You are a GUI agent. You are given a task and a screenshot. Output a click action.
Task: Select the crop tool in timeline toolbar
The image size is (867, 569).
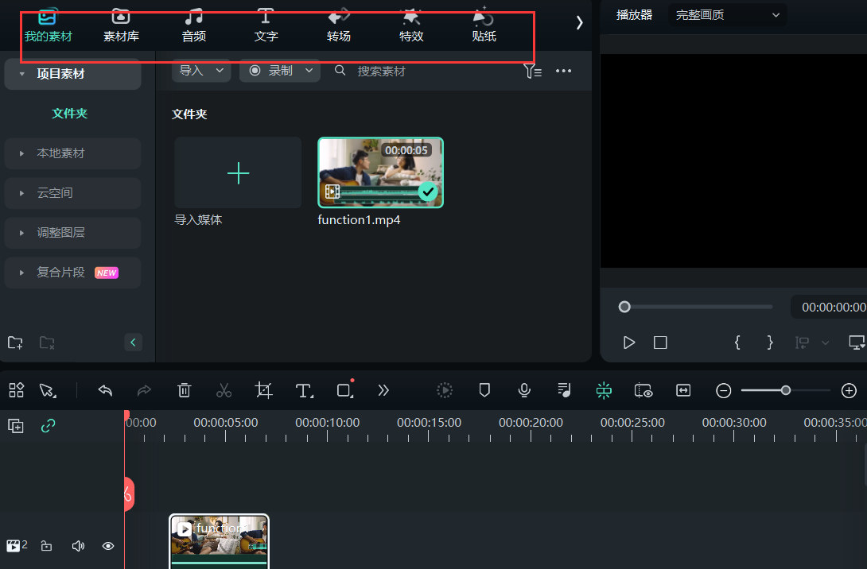264,390
